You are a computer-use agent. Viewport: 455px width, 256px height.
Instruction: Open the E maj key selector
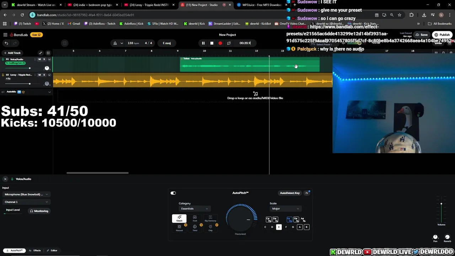(167, 43)
